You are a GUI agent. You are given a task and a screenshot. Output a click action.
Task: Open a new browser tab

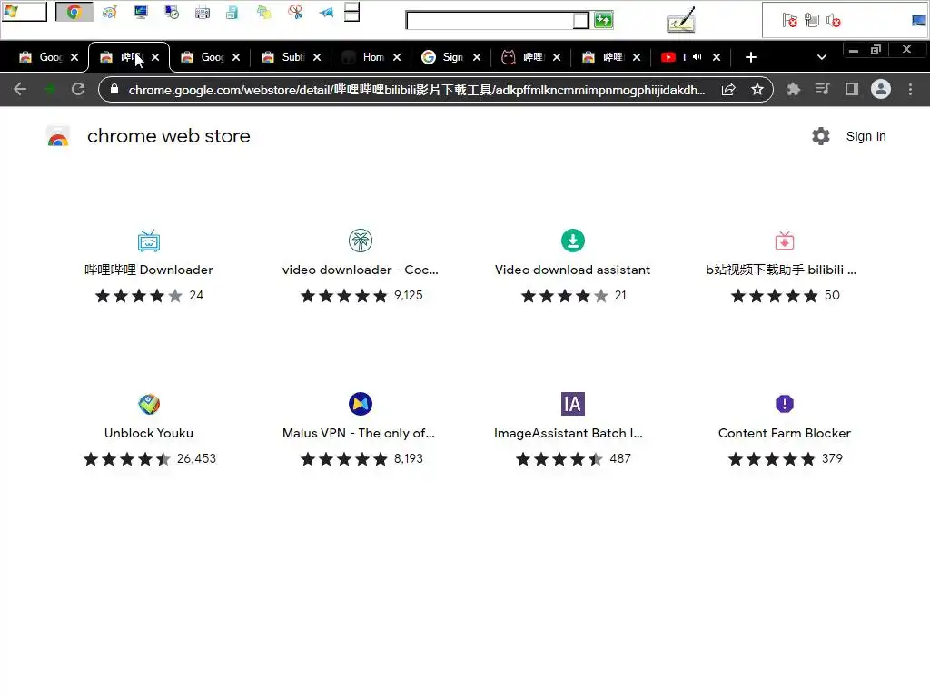(751, 57)
